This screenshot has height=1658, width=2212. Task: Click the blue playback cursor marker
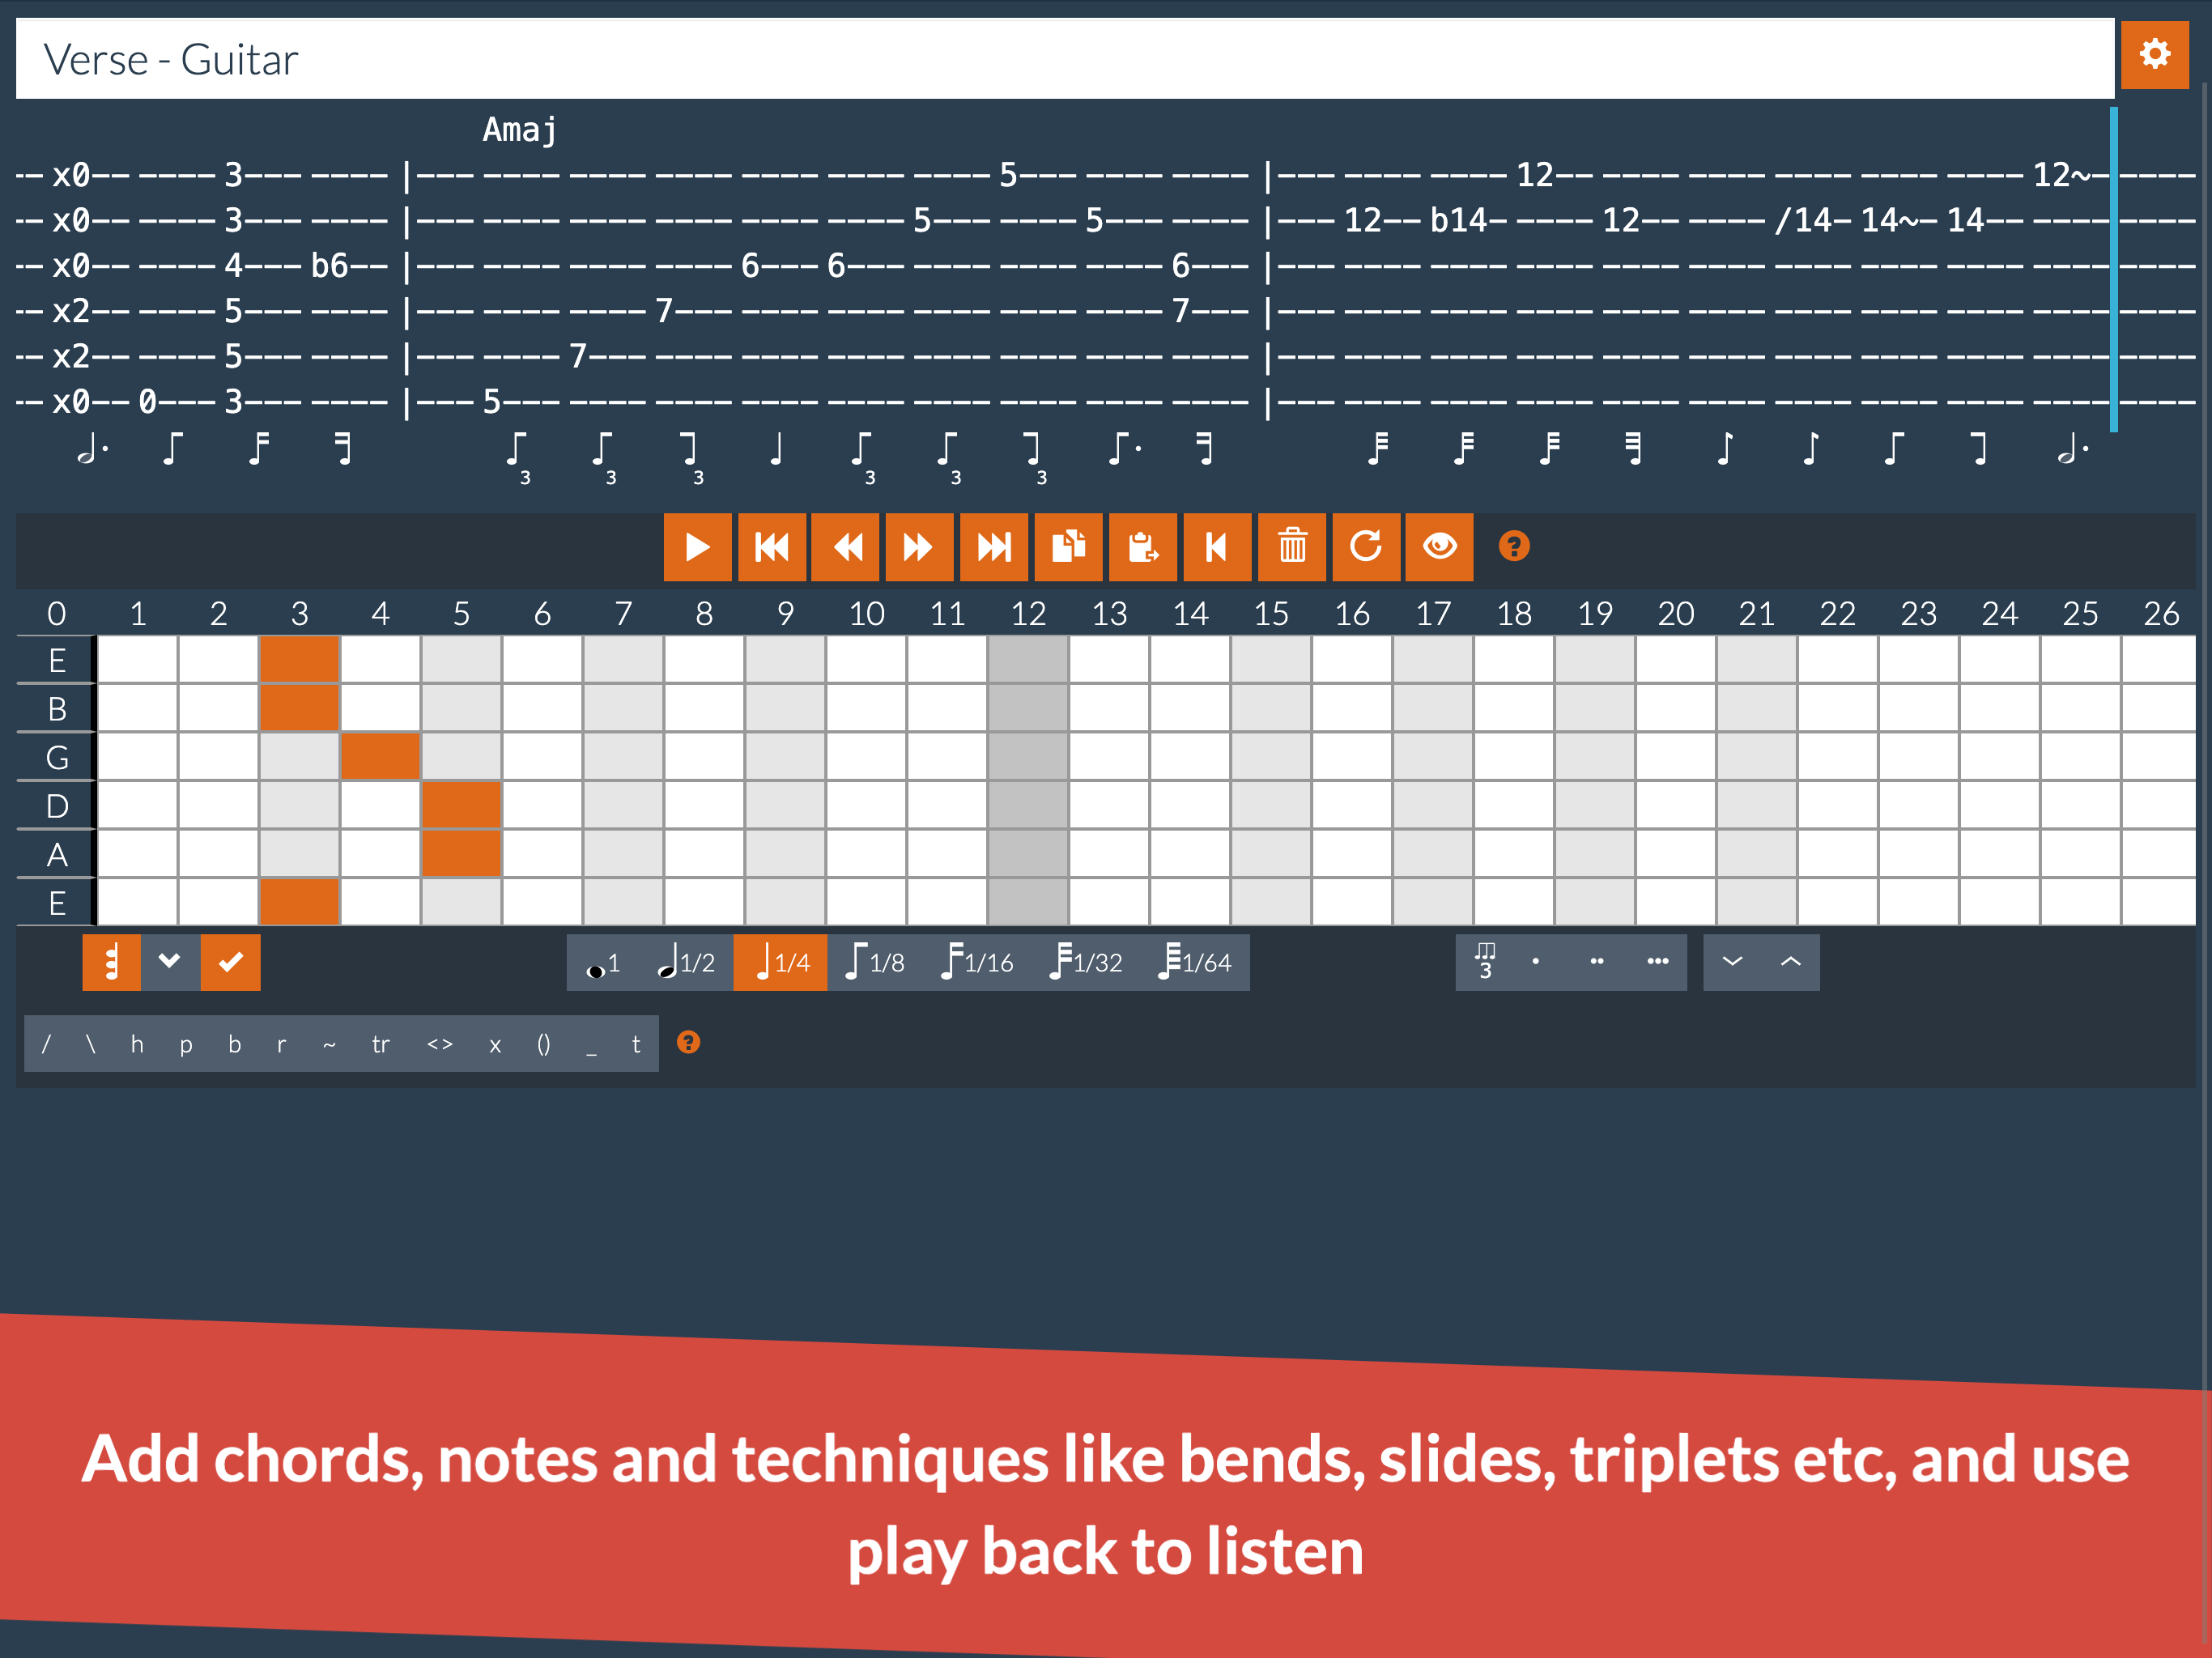coord(2114,270)
